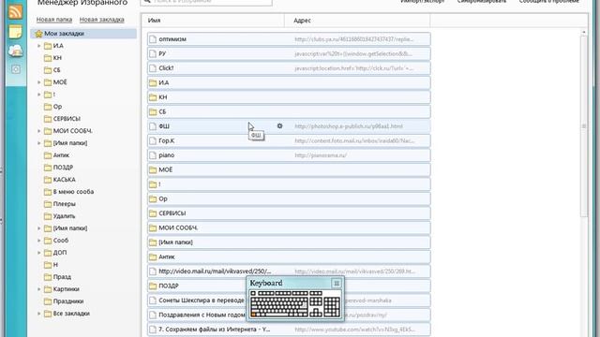Select the video.mail.ru bookmark row

point(289,271)
